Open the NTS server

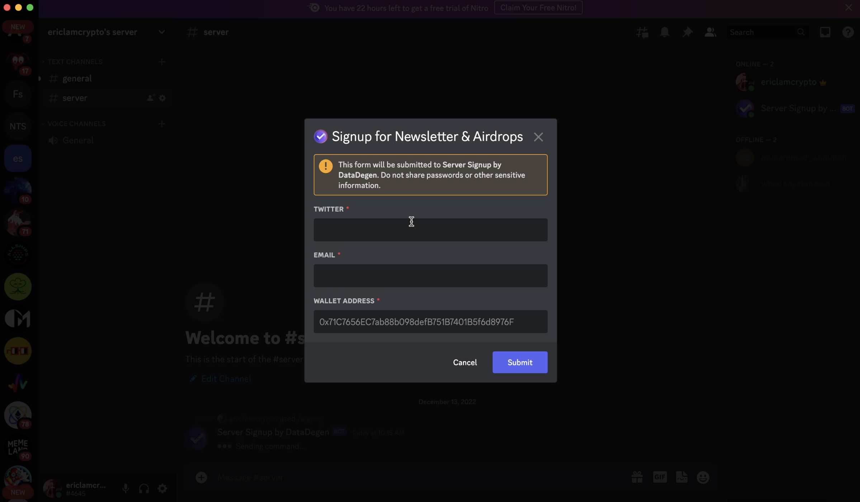point(18,126)
